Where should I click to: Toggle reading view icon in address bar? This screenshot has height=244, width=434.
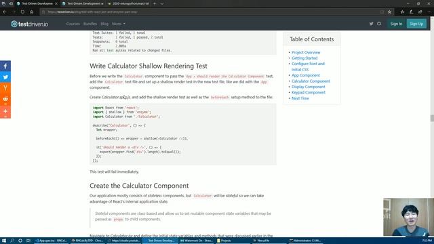click(382, 12)
